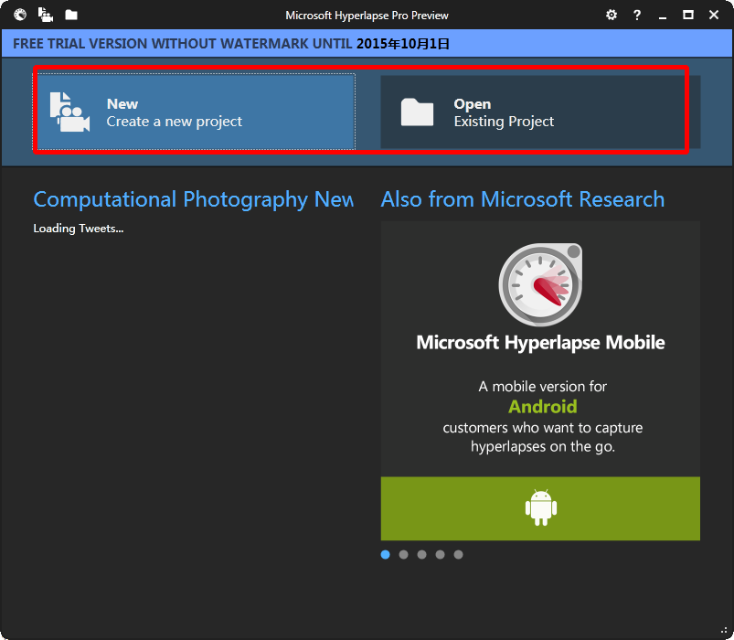734x640 pixels.
Task: Create a new project
Action: click(x=197, y=112)
